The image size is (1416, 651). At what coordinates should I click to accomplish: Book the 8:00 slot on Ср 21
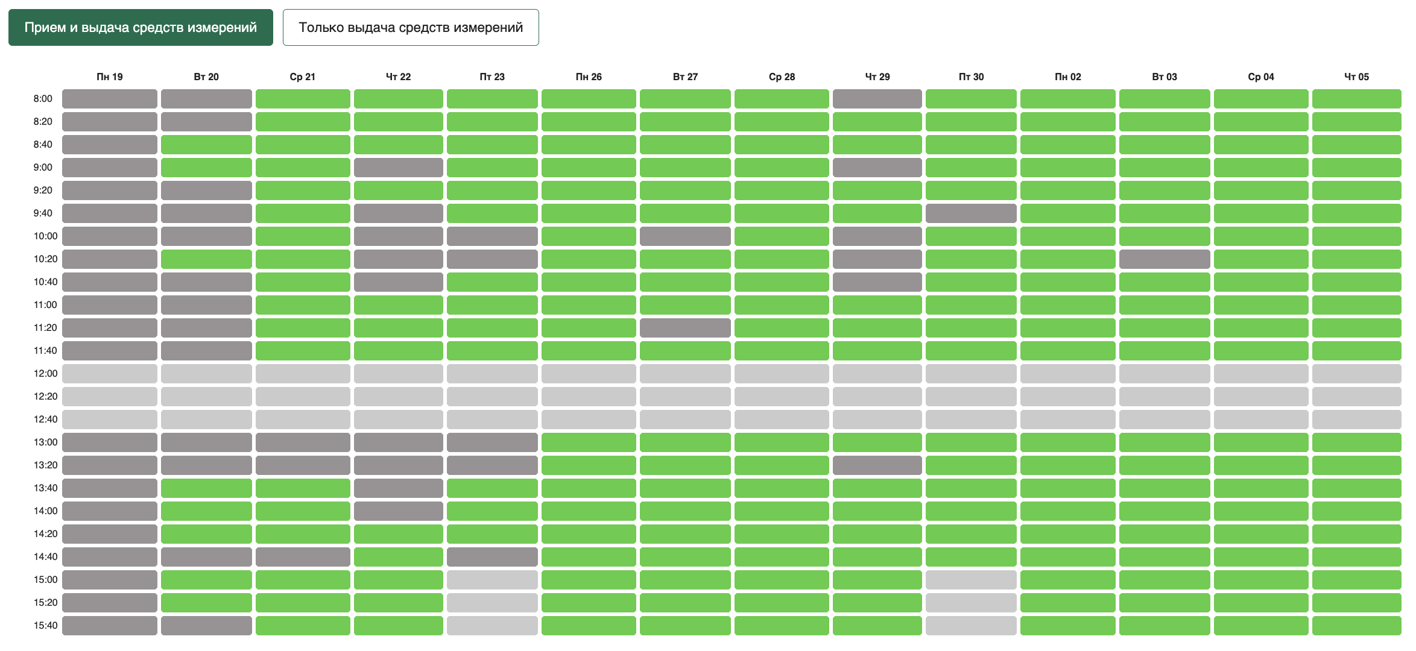303,99
